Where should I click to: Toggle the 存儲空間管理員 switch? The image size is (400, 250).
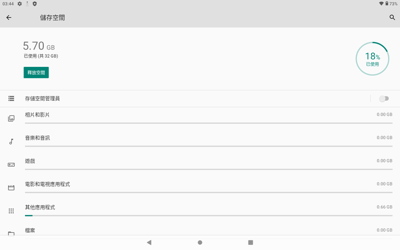click(x=384, y=98)
